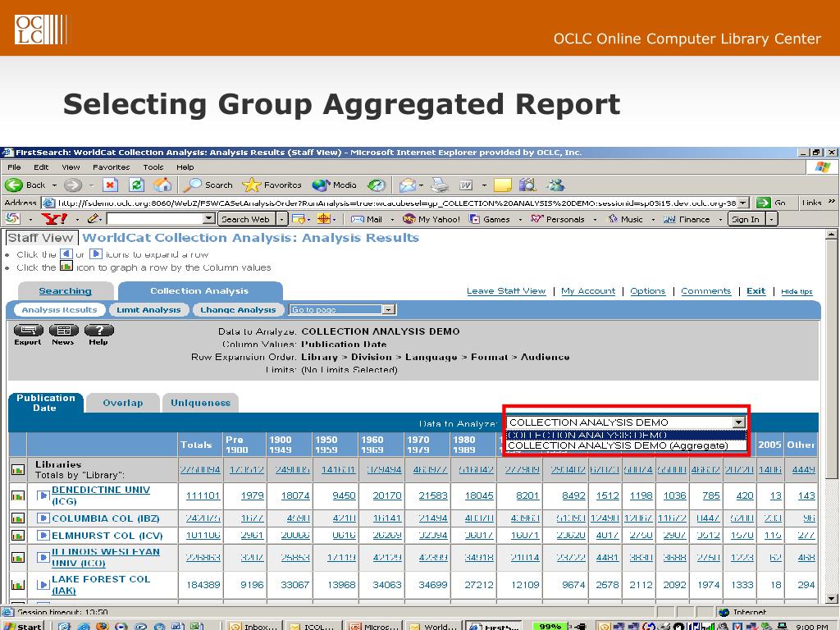
Task: Click the page scrollbar's down arrow
Action: [831, 598]
